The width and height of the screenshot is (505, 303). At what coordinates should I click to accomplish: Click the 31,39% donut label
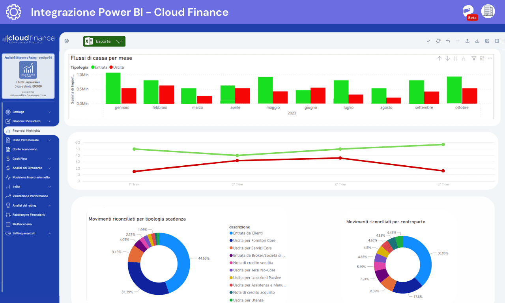pos(127,292)
